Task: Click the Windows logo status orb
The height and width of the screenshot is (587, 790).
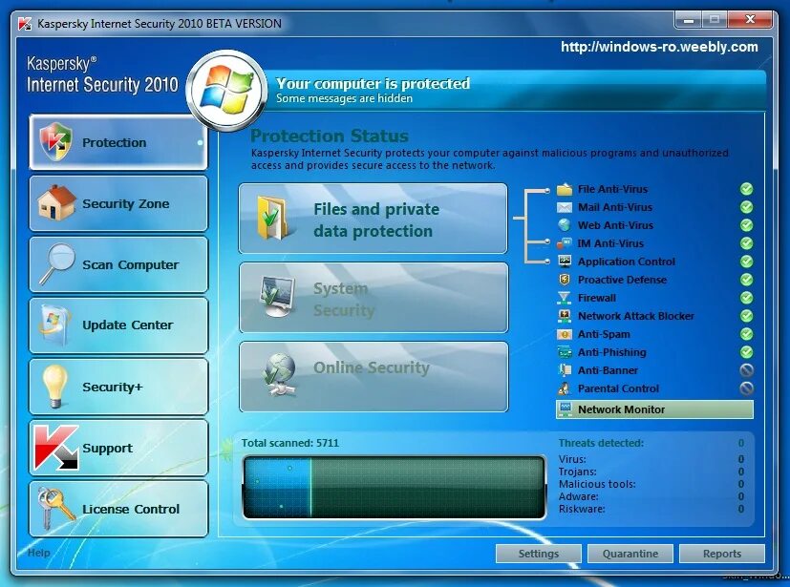Action: tap(226, 90)
